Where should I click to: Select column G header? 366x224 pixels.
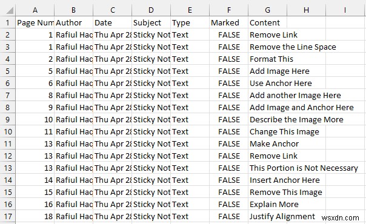pos(267,10)
